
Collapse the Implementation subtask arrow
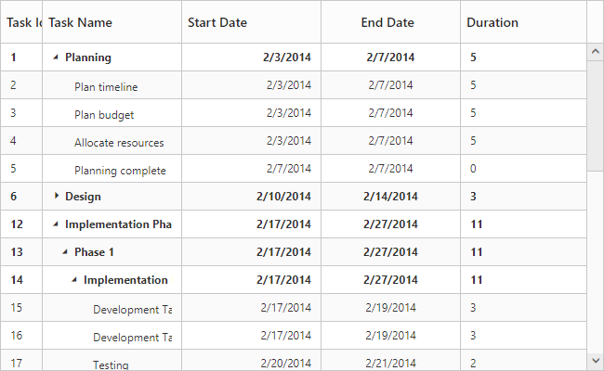tap(74, 280)
